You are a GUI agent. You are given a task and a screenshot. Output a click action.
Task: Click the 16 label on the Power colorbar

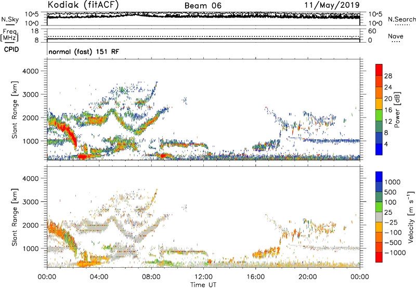[x=388, y=110]
